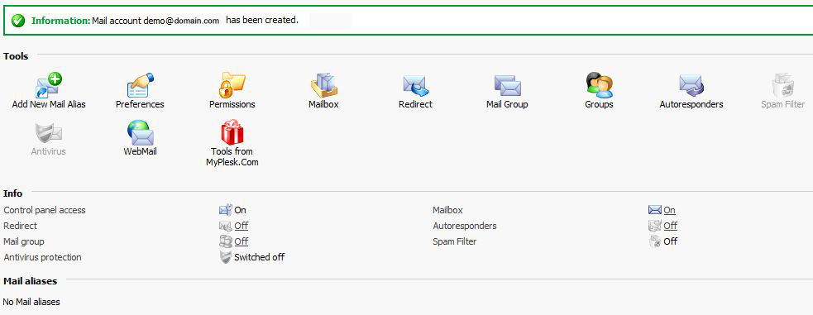Click the Spam Filter 'Off' value in Info

coord(671,241)
